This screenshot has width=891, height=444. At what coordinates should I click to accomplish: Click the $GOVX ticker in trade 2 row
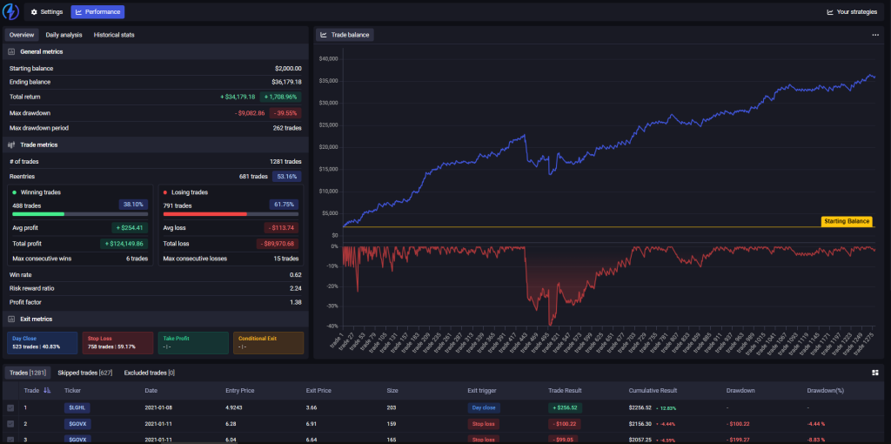coord(77,423)
